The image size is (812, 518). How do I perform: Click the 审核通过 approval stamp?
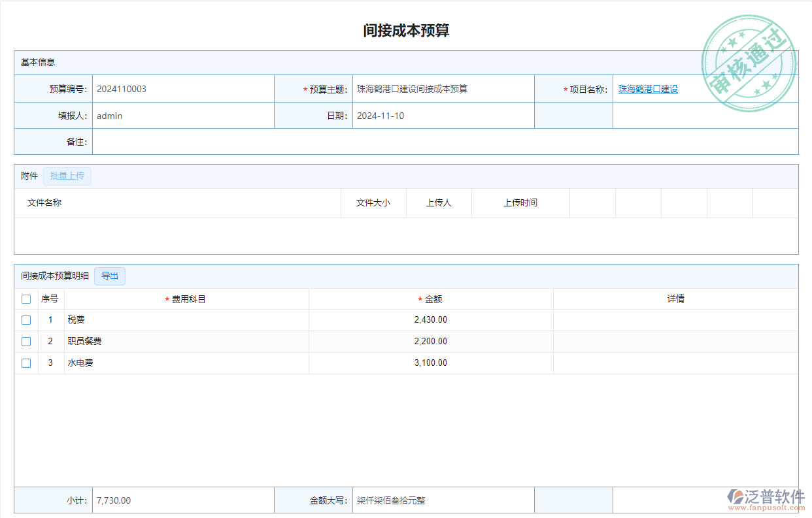(x=749, y=64)
